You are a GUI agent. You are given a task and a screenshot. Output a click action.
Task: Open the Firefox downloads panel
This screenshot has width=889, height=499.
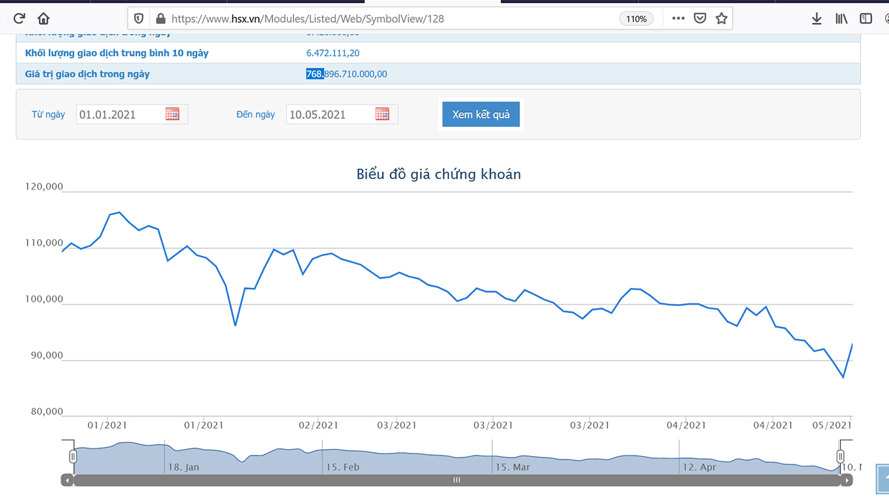tap(817, 19)
